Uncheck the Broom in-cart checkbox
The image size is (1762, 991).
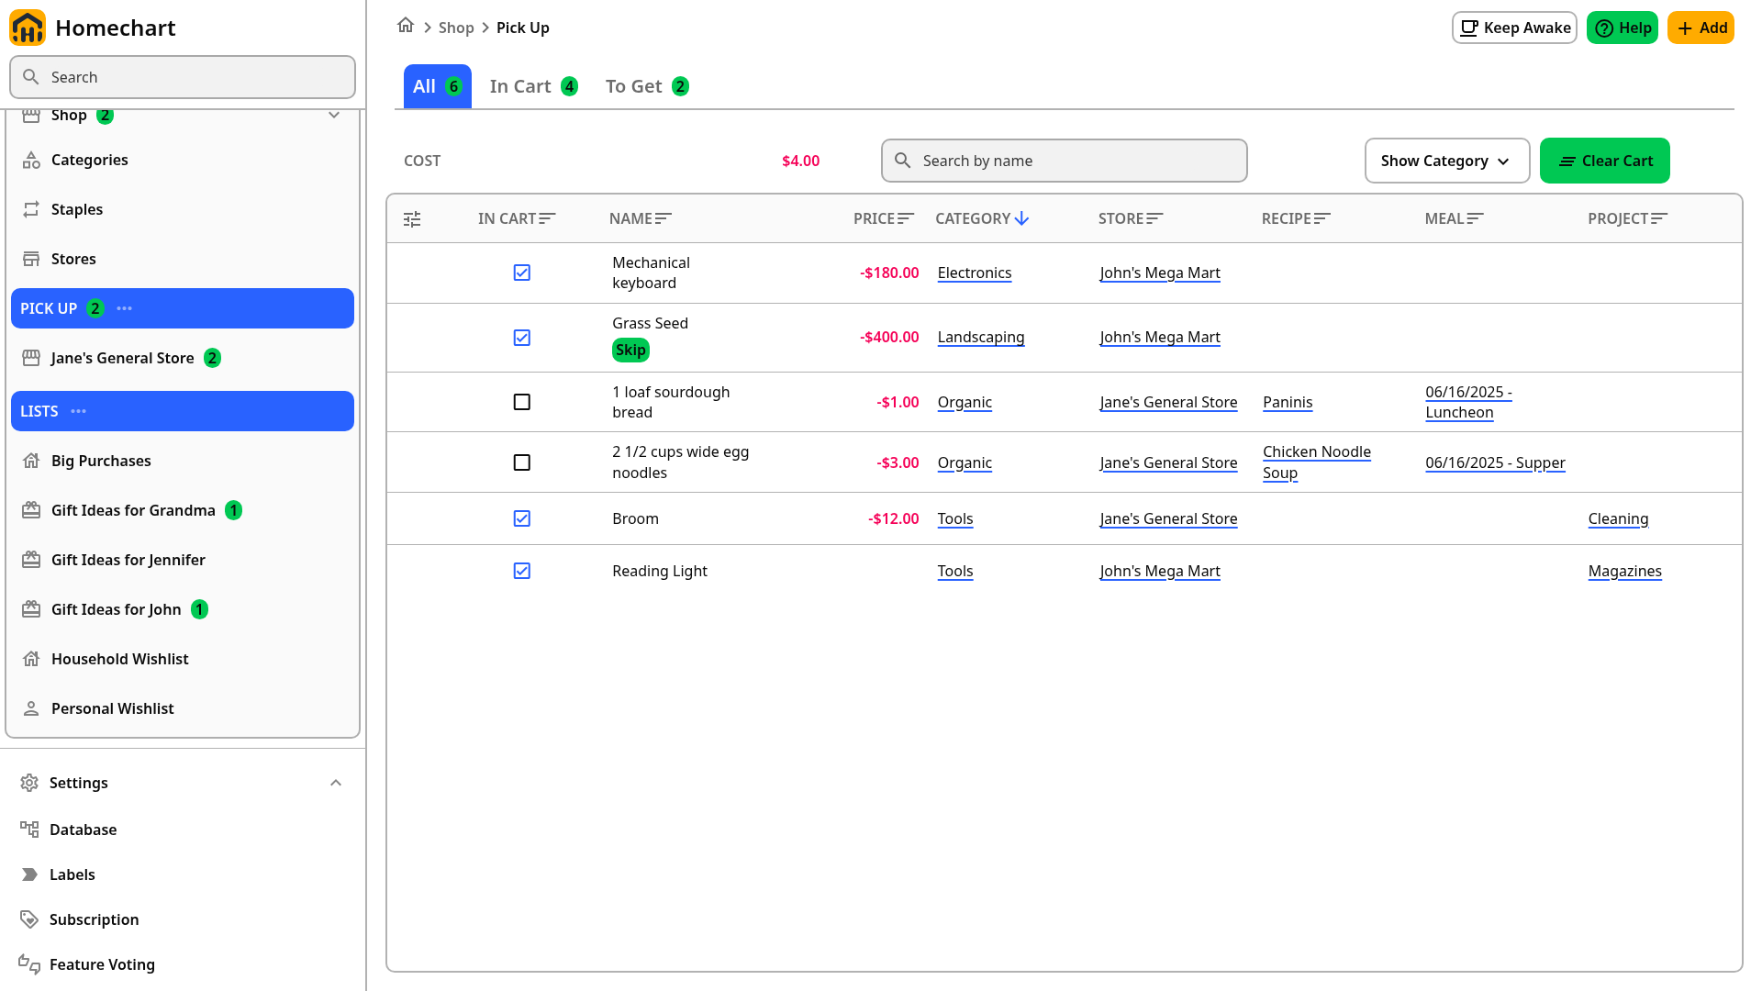(x=522, y=518)
